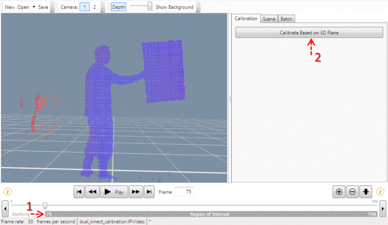The height and width of the screenshot is (225, 388).
Task: Click the toolbar overflow grip after Save
Action: (x=52, y=7)
